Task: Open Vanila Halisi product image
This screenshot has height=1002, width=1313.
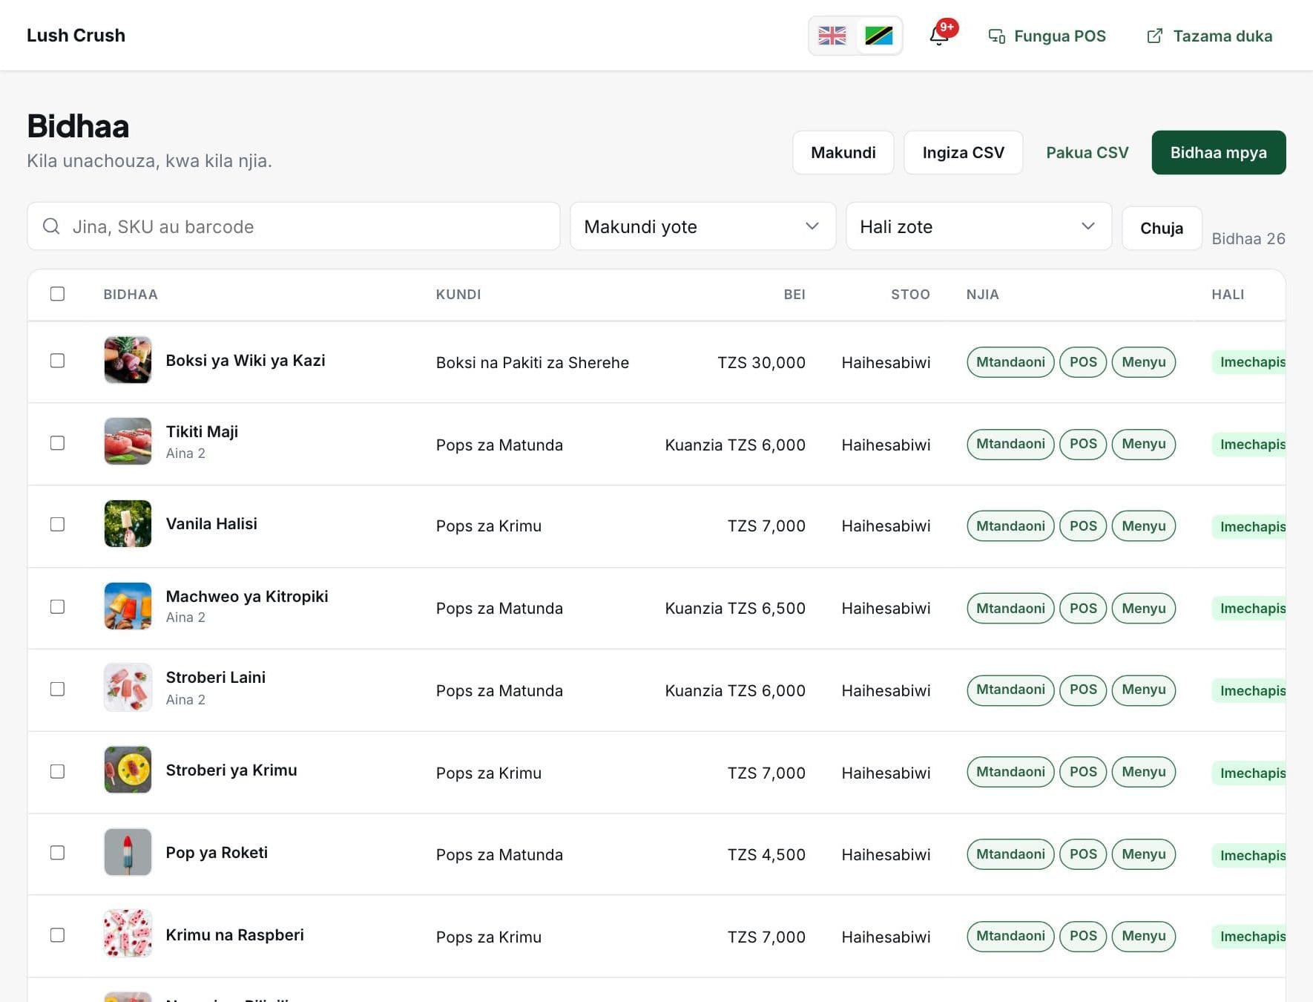Action: (x=128, y=524)
